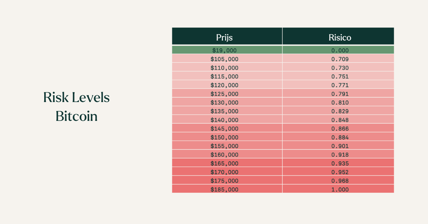Click the 0.952 risk value

click(x=340, y=172)
